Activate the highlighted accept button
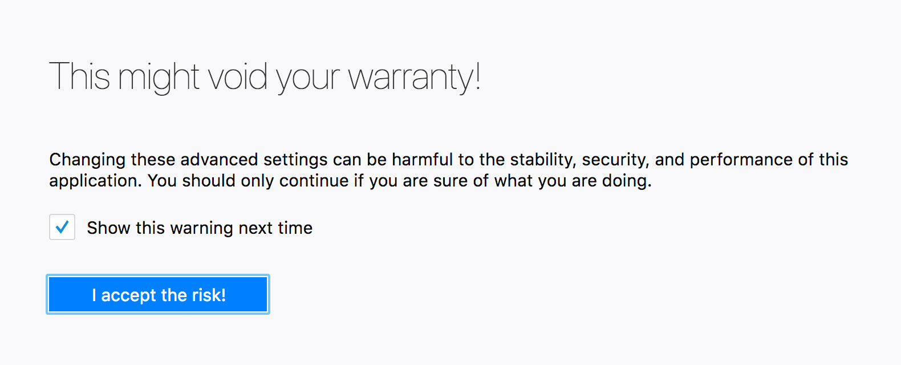 pos(158,294)
